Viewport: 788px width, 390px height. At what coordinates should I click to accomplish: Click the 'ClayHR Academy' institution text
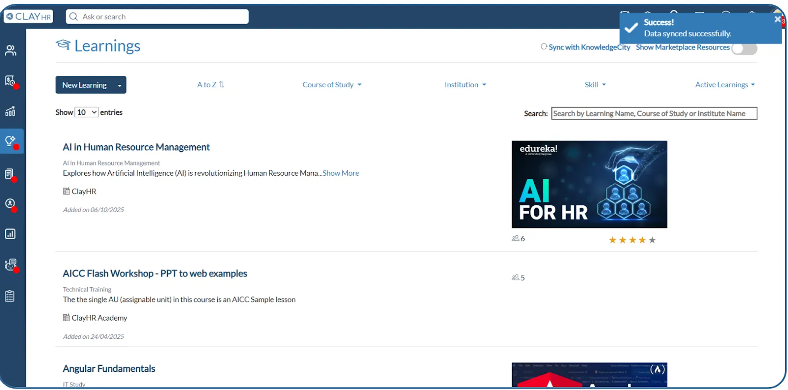99,318
